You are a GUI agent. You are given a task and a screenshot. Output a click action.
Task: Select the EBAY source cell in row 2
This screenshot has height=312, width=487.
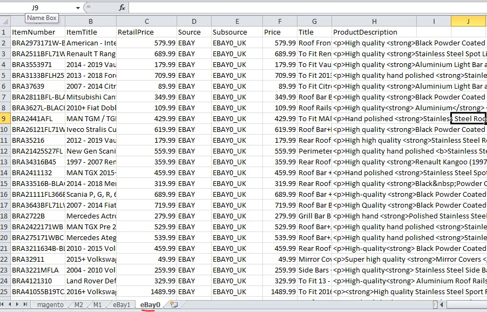coord(194,43)
